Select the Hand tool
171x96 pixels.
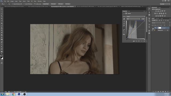(x=2, y=51)
